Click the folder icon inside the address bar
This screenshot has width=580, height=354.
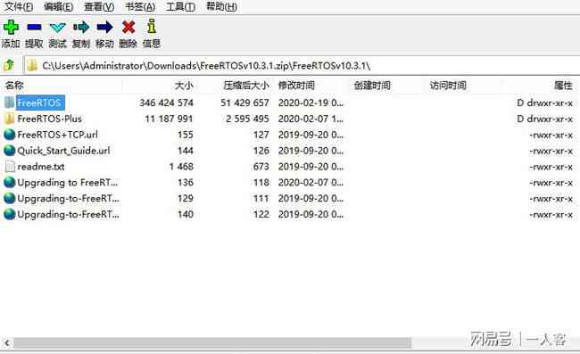pyautogui.click(x=32, y=65)
